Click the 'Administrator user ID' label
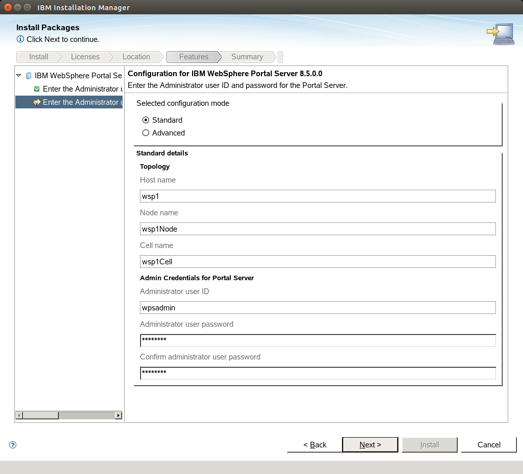The image size is (523, 474). (x=175, y=291)
